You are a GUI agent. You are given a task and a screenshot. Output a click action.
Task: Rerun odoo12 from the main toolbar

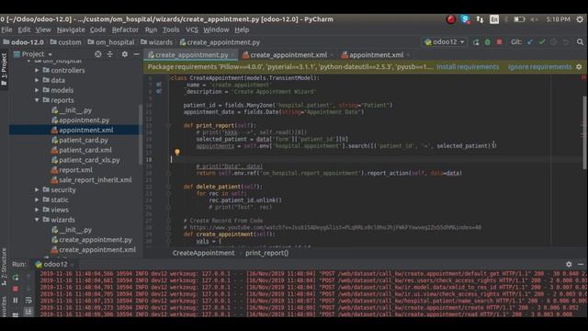[476, 42]
